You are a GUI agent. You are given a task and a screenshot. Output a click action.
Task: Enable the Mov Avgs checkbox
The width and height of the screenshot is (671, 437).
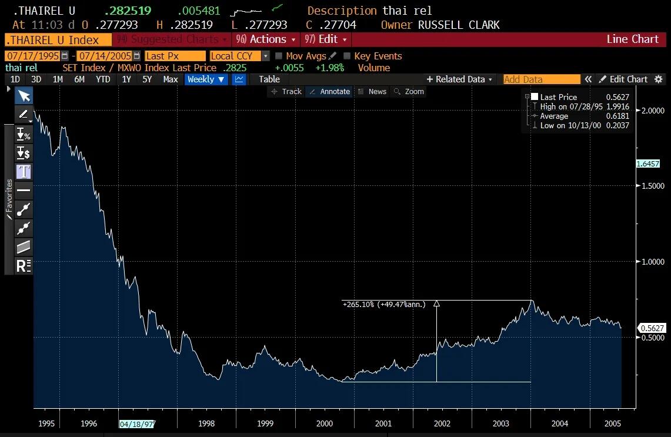tap(279, 56)
